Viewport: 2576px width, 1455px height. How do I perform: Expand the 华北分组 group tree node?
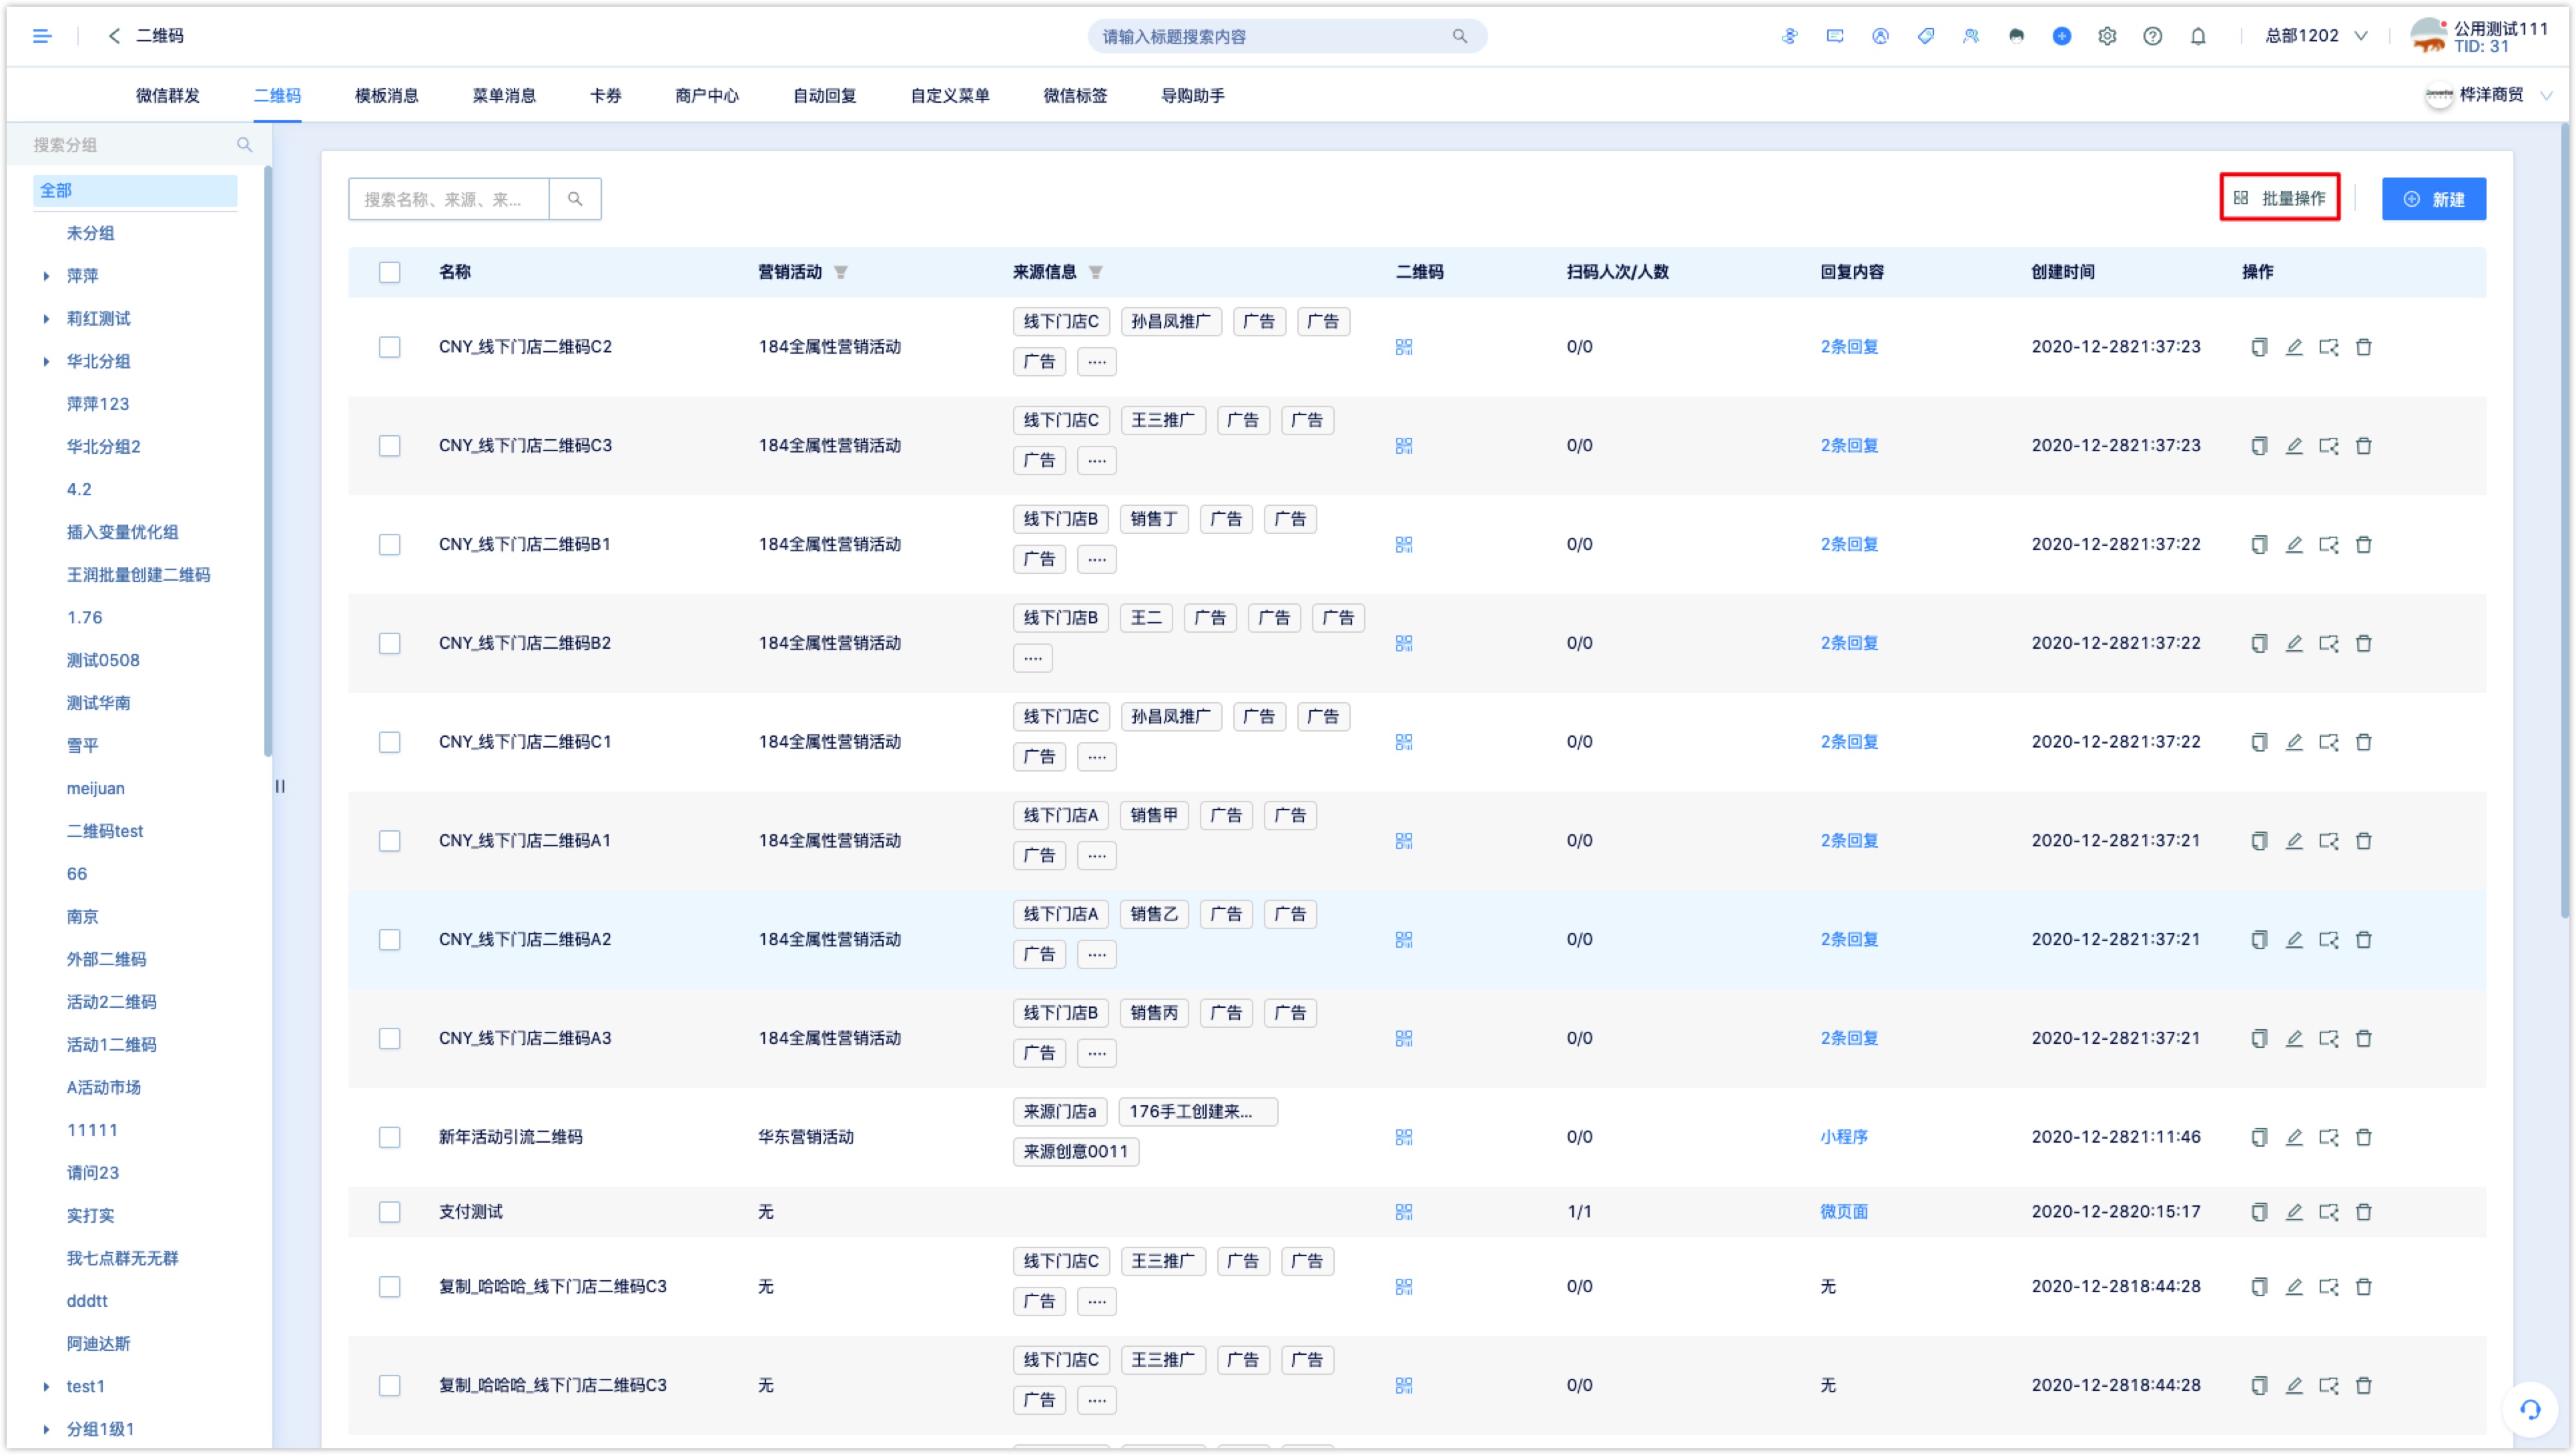47,362
